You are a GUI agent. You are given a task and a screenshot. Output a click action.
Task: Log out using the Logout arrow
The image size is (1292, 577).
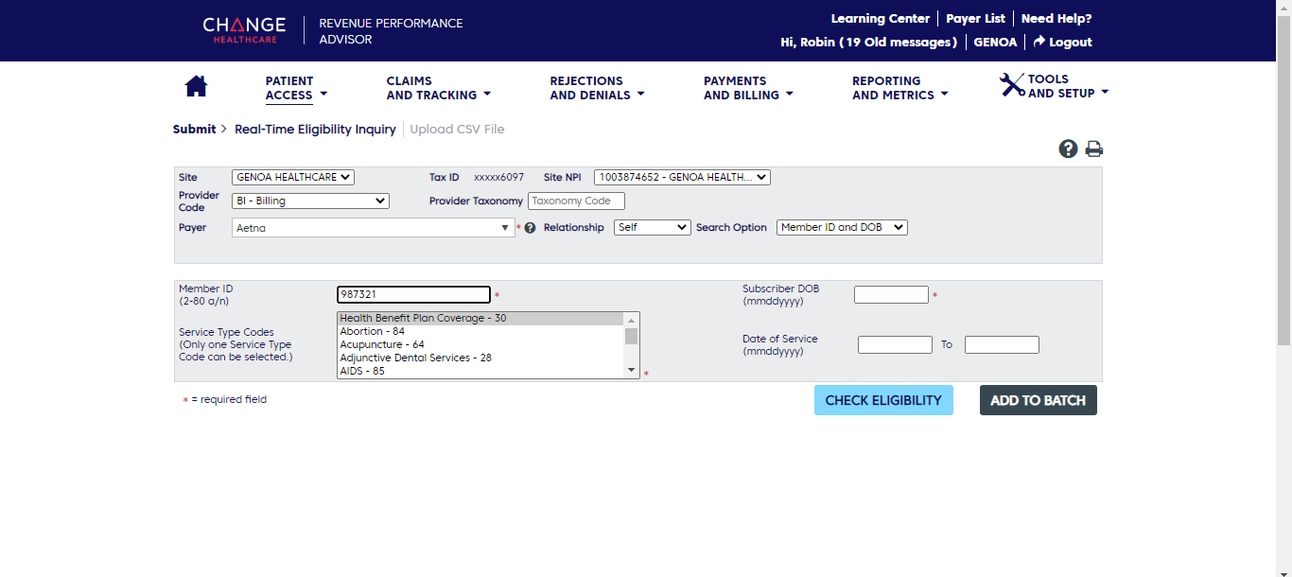pos(1062,43)
